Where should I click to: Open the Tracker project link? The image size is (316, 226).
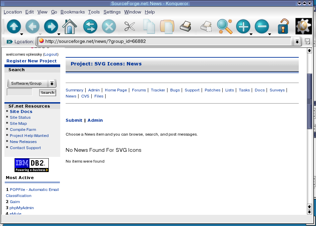(158, 90)
